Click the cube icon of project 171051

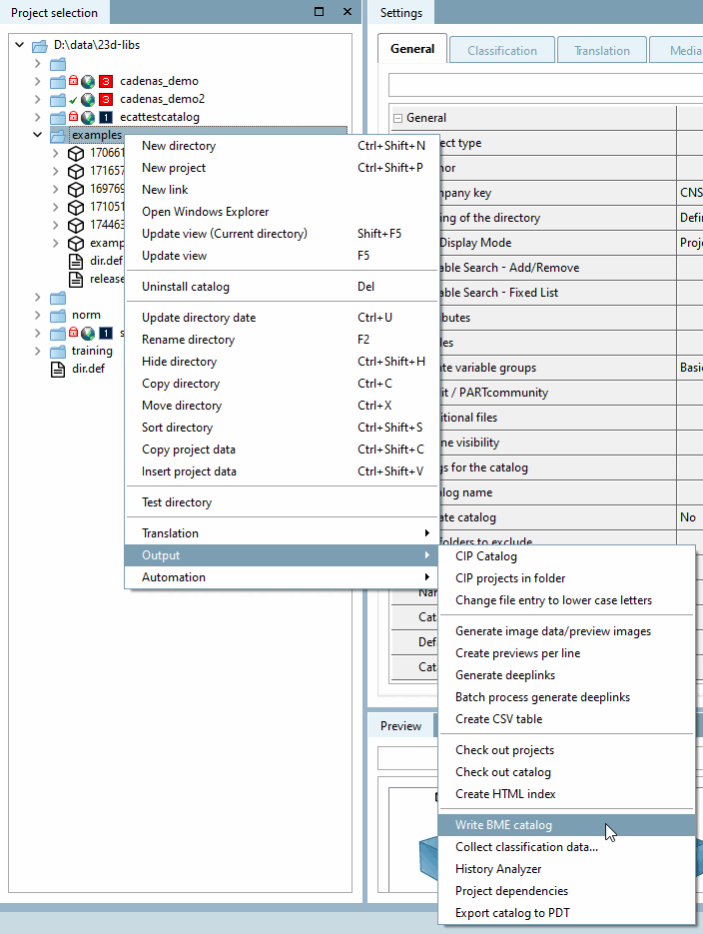pyautogui.click(x=76, y=208)
